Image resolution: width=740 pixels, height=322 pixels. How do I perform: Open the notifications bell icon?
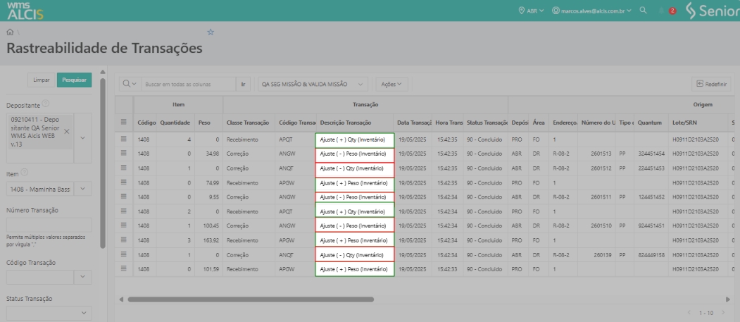(660, 11)
